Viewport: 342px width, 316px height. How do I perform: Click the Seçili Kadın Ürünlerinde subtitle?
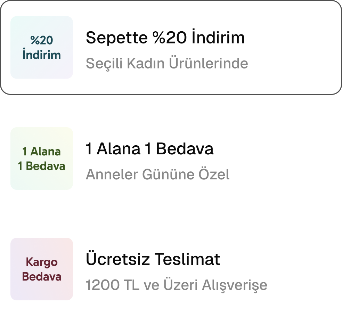[x=167, y=63]
